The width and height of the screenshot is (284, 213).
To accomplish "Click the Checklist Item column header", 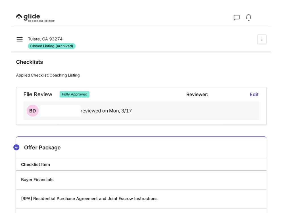I will pos(35,164).
